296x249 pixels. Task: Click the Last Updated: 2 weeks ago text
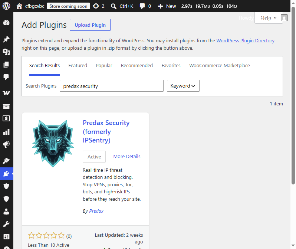coord(119,238)
